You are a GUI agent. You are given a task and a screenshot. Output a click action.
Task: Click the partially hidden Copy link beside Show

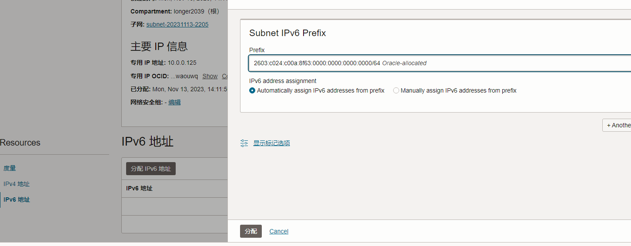point(225,76)
